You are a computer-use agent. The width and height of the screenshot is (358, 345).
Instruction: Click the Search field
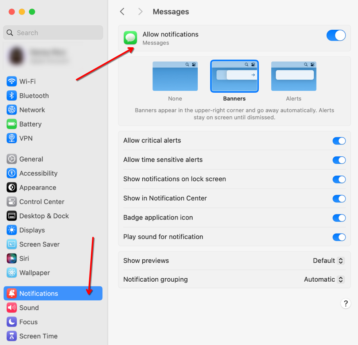pyautogui.click(x=53, y=32)
